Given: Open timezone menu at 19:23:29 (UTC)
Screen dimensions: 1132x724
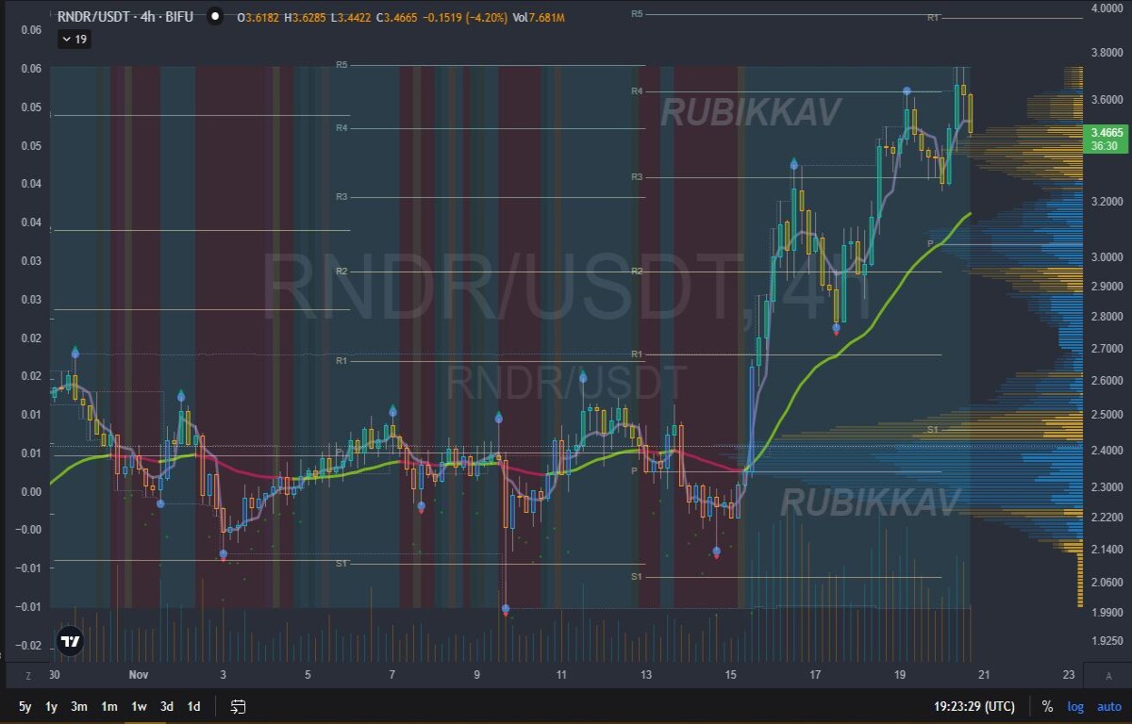Looking at the screenshot, I should [x=974, y=706].
